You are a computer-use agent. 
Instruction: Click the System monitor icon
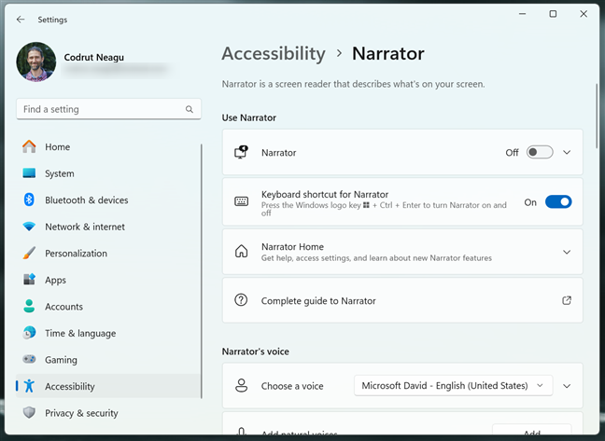[x=29, y=173]
